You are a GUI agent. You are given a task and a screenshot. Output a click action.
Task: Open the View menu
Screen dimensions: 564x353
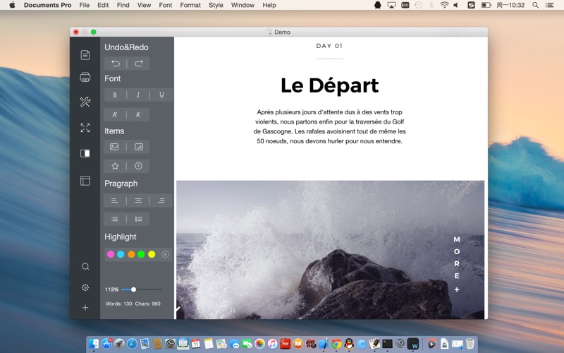(144, 5)
